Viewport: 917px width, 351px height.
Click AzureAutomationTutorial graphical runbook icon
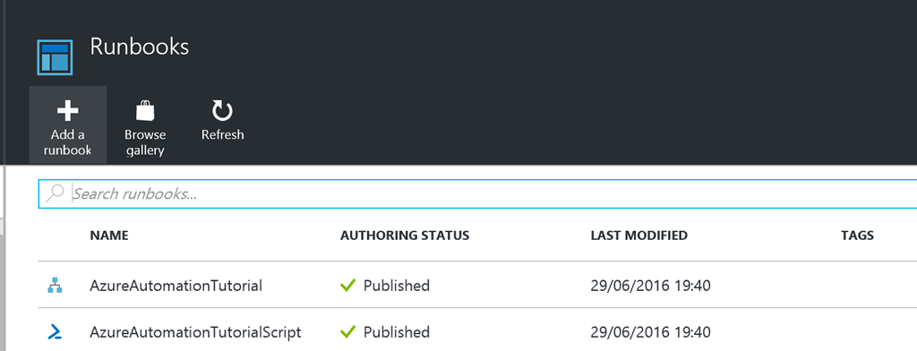point(55,286)
